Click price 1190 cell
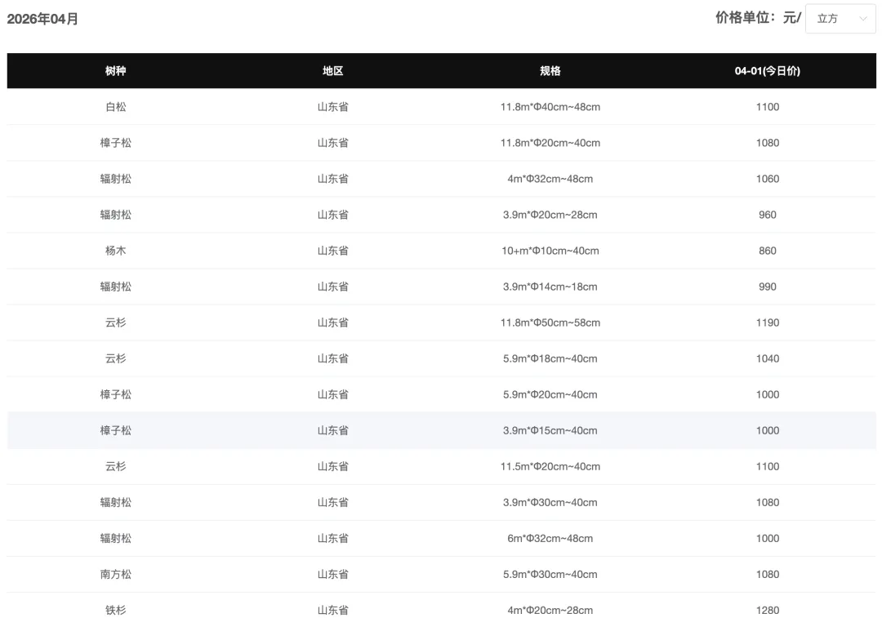The image size is (882, 627). click(x=767, y=322)
